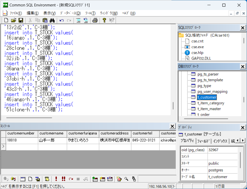Click the SQL editor's vertical scrollbar thumb

click(x=173, y=106)
